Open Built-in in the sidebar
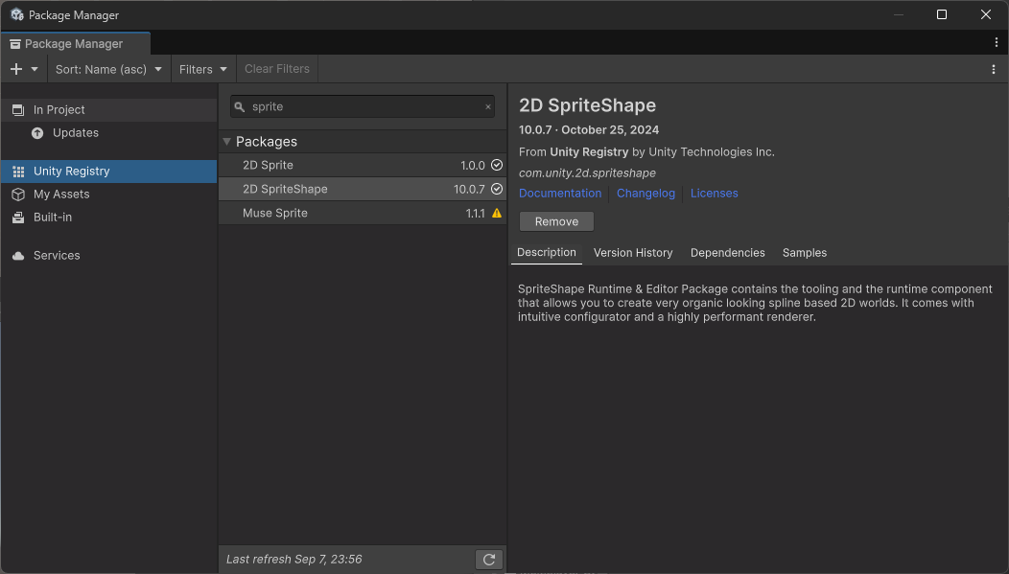1009x574 pixels. tap(108, 218)
